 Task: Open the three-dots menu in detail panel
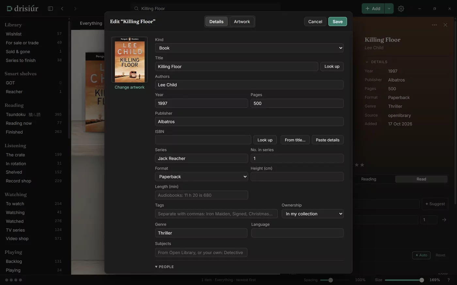click(434, 25)
